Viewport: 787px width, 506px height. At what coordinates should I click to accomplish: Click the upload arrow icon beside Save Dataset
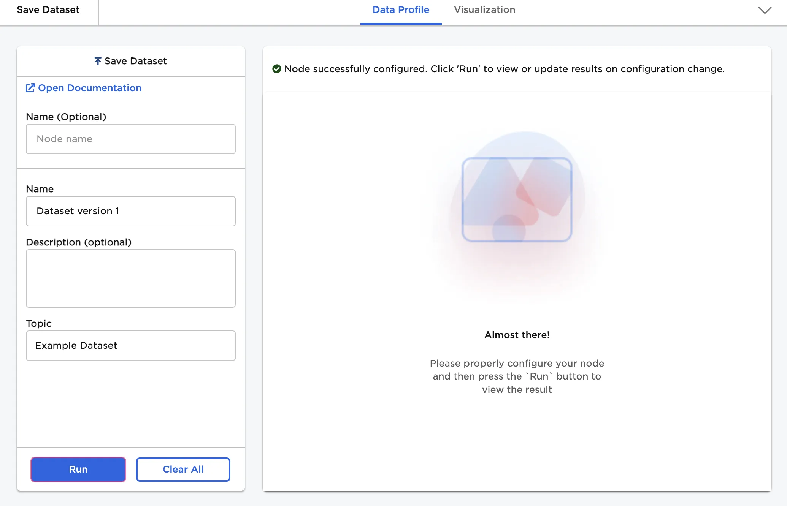(x=98, y=61)
